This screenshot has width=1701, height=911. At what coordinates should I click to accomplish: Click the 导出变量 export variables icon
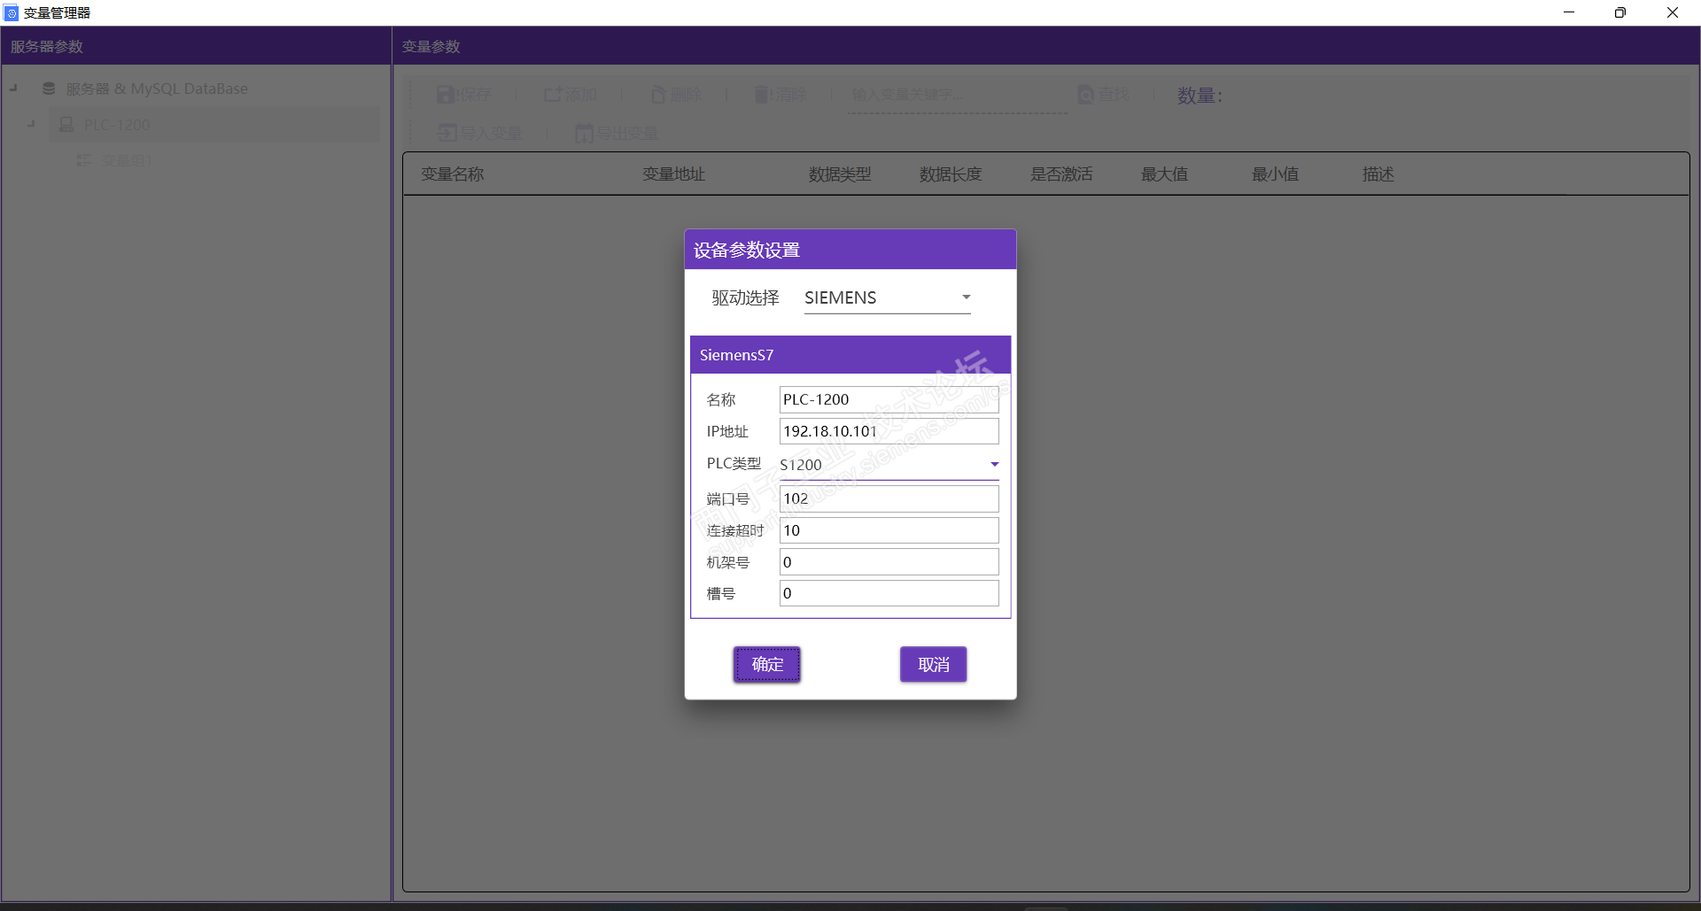pos(584,133)
